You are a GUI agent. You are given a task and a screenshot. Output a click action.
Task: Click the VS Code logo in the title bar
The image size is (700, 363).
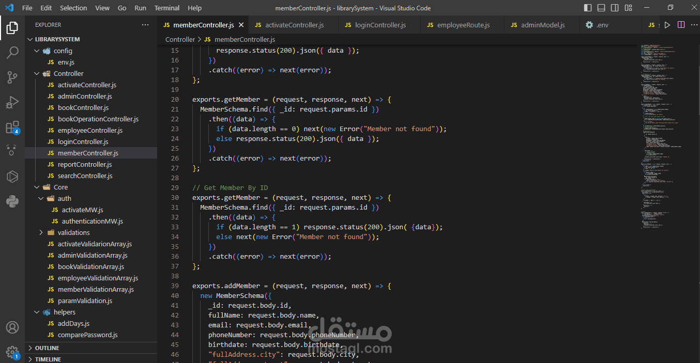point(9,8)
